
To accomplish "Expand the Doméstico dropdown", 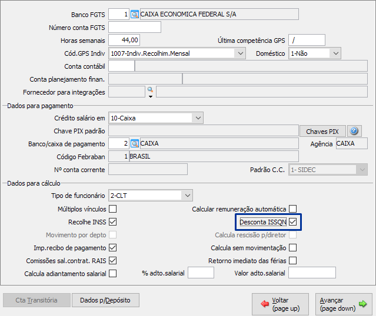I will point(335,53).
